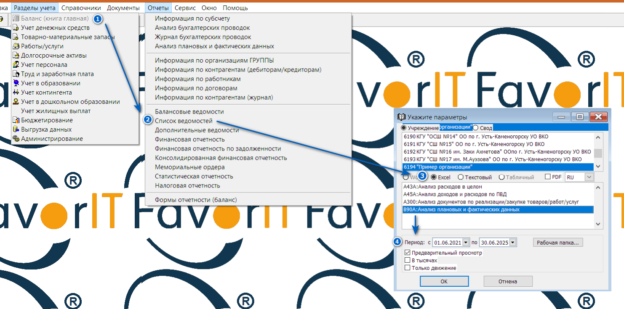This screenshot has height=309, width=624.
Task: Expand the end date 30.06.2025 picker
Action: pos(512,243)
